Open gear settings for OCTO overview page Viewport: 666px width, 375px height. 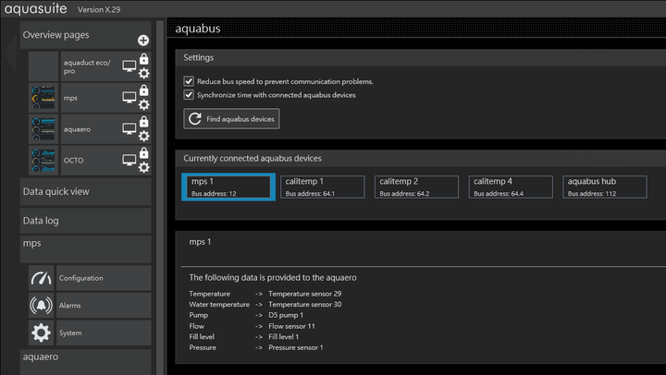click(144, 167)
